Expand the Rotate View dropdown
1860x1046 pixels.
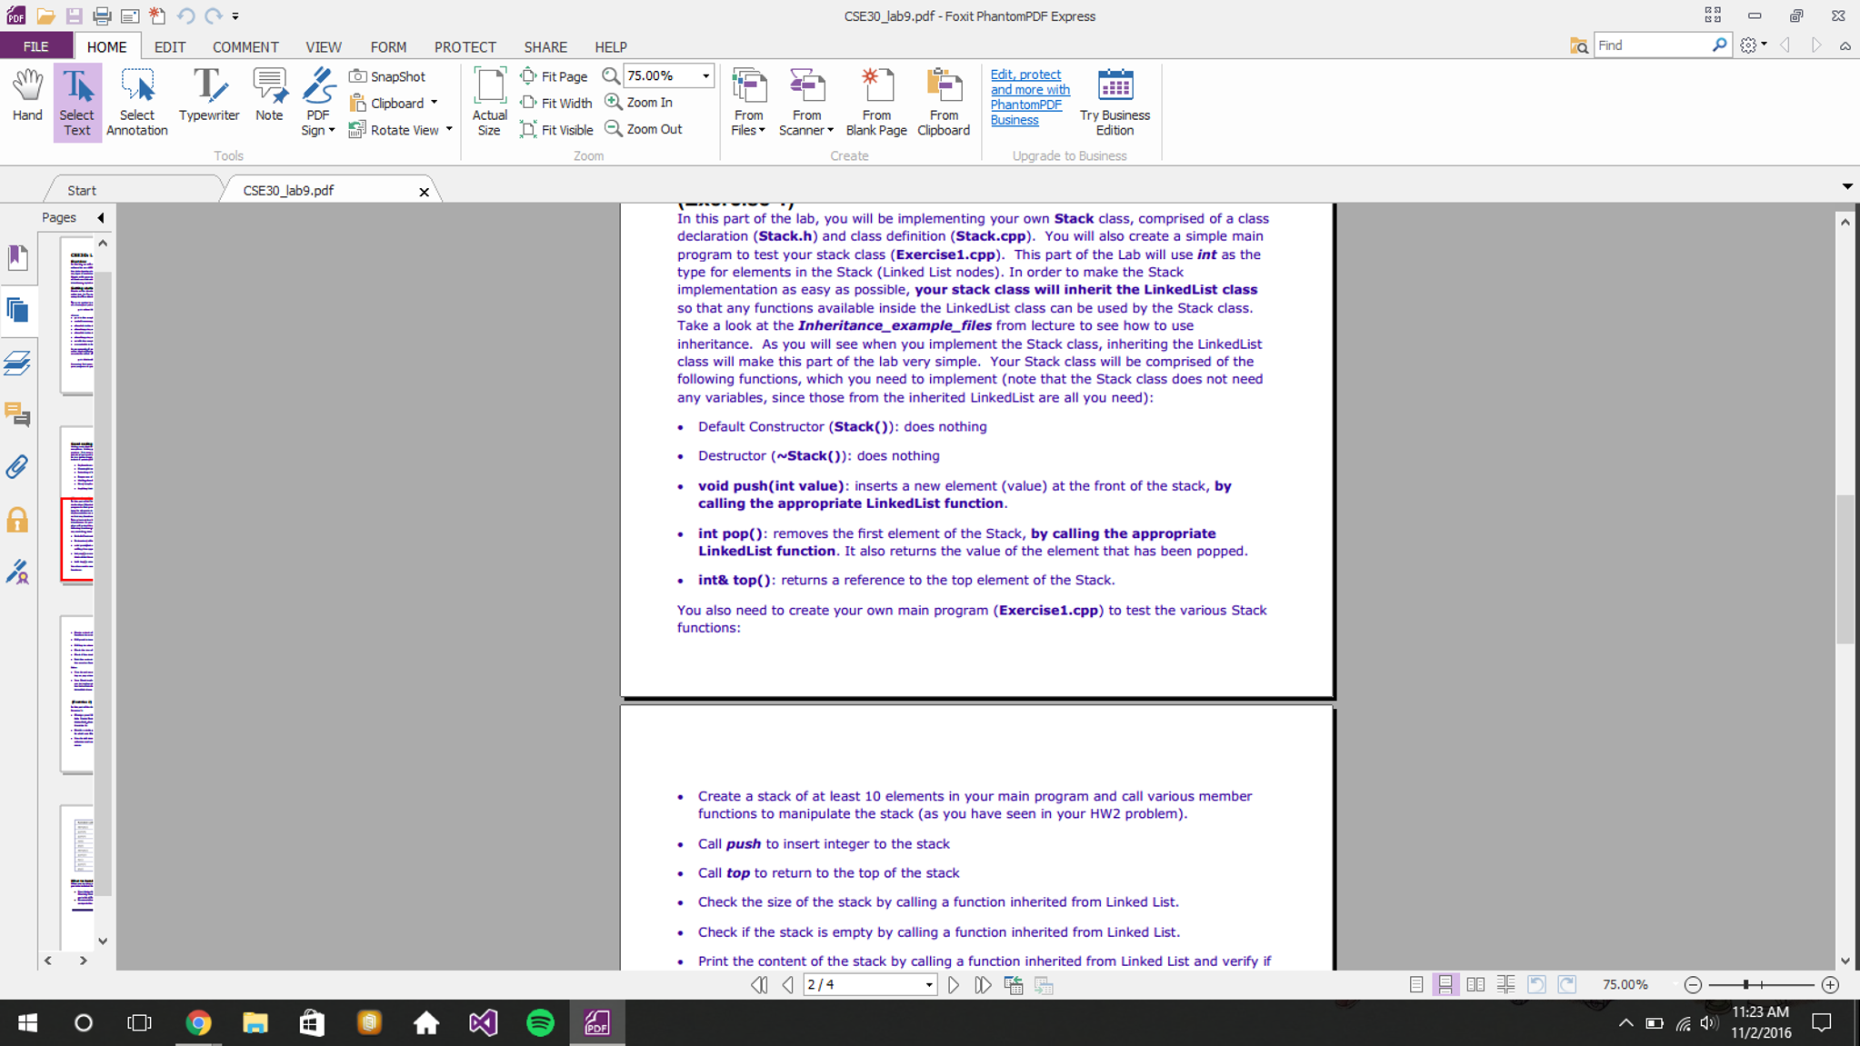tap(449, 130)
